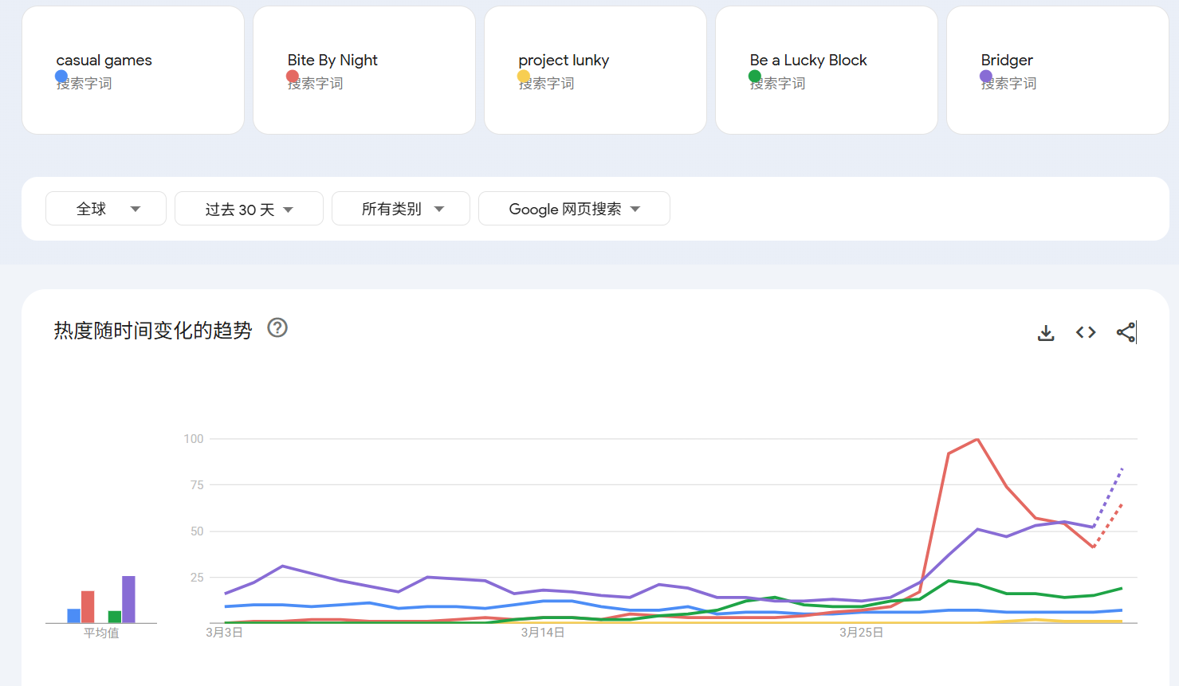Open the embed code icon
This screenshot has height=686, width=1179.
click(1086, 332)
